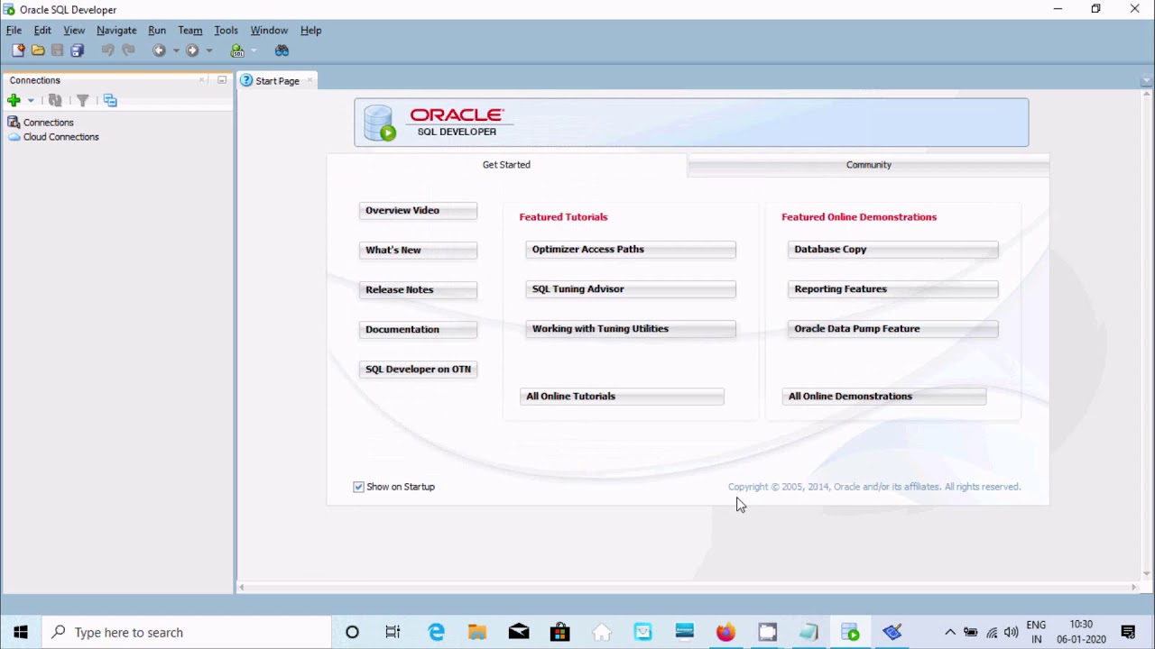The width and height of the screenshot is (1155, 649).
Task: Open the notification center icon
Action: tap(1128, 632)
